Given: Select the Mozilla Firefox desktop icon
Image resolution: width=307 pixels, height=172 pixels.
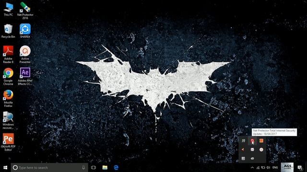Looking at the screenshot, I should pos(8,99).
